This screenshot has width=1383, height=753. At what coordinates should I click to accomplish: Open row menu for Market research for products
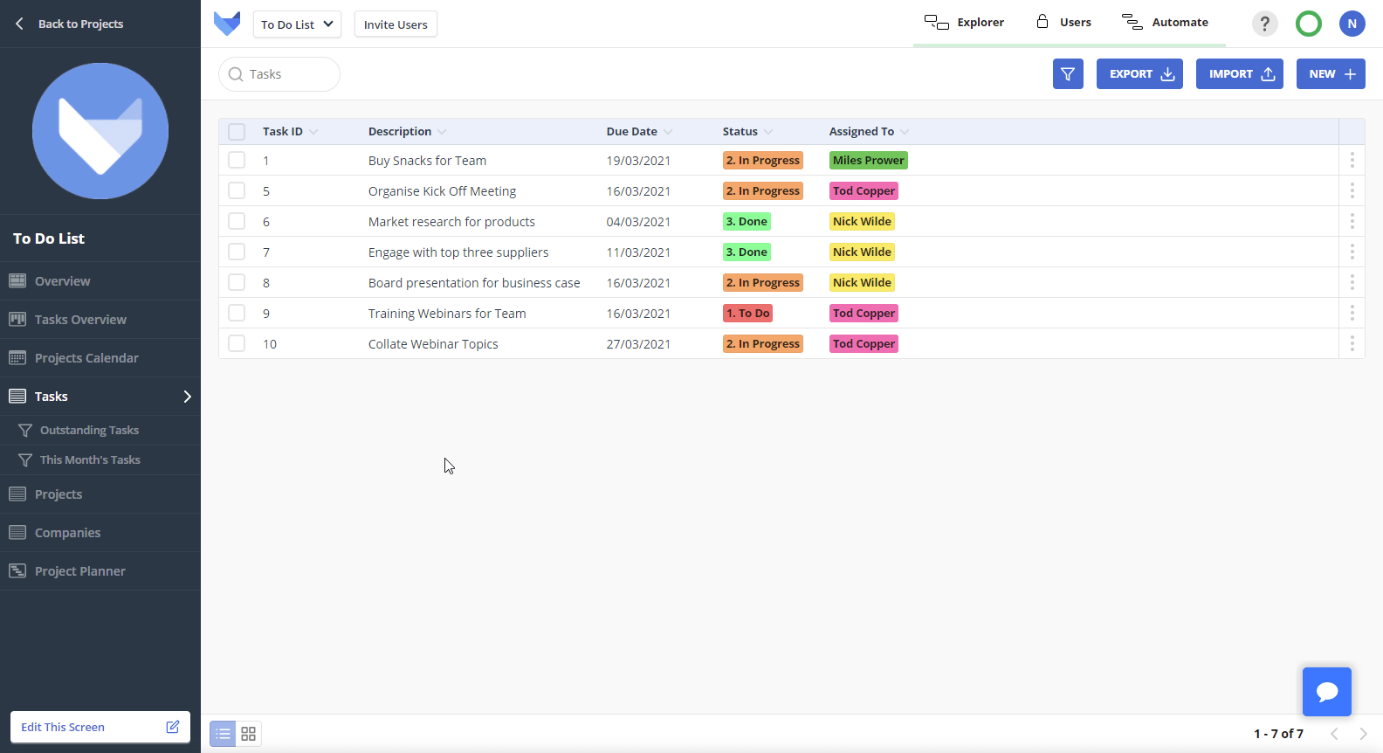(1352, 221)
